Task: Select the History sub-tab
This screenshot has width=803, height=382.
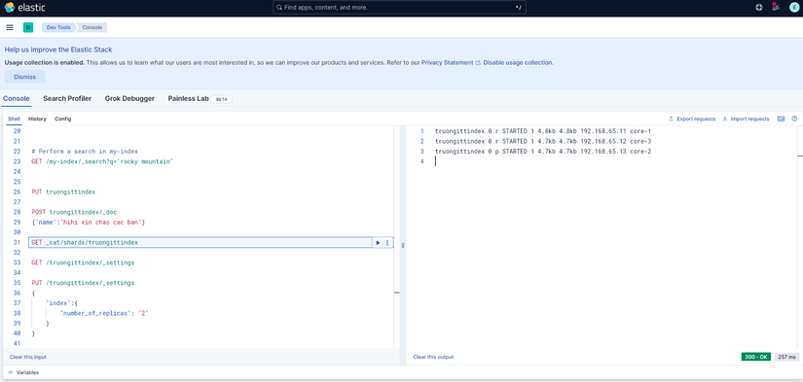Action: (37, 119)
